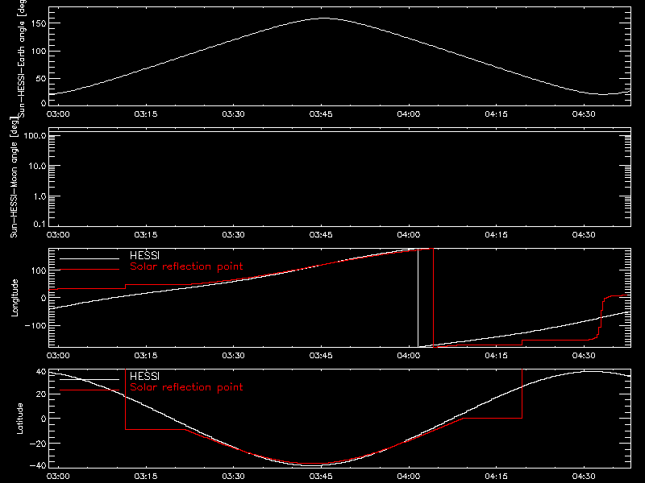Click 04:15 label under Moon angle plot
This screenshot has height=483, width=645.
pyautogui.click(x=496, y=235)
